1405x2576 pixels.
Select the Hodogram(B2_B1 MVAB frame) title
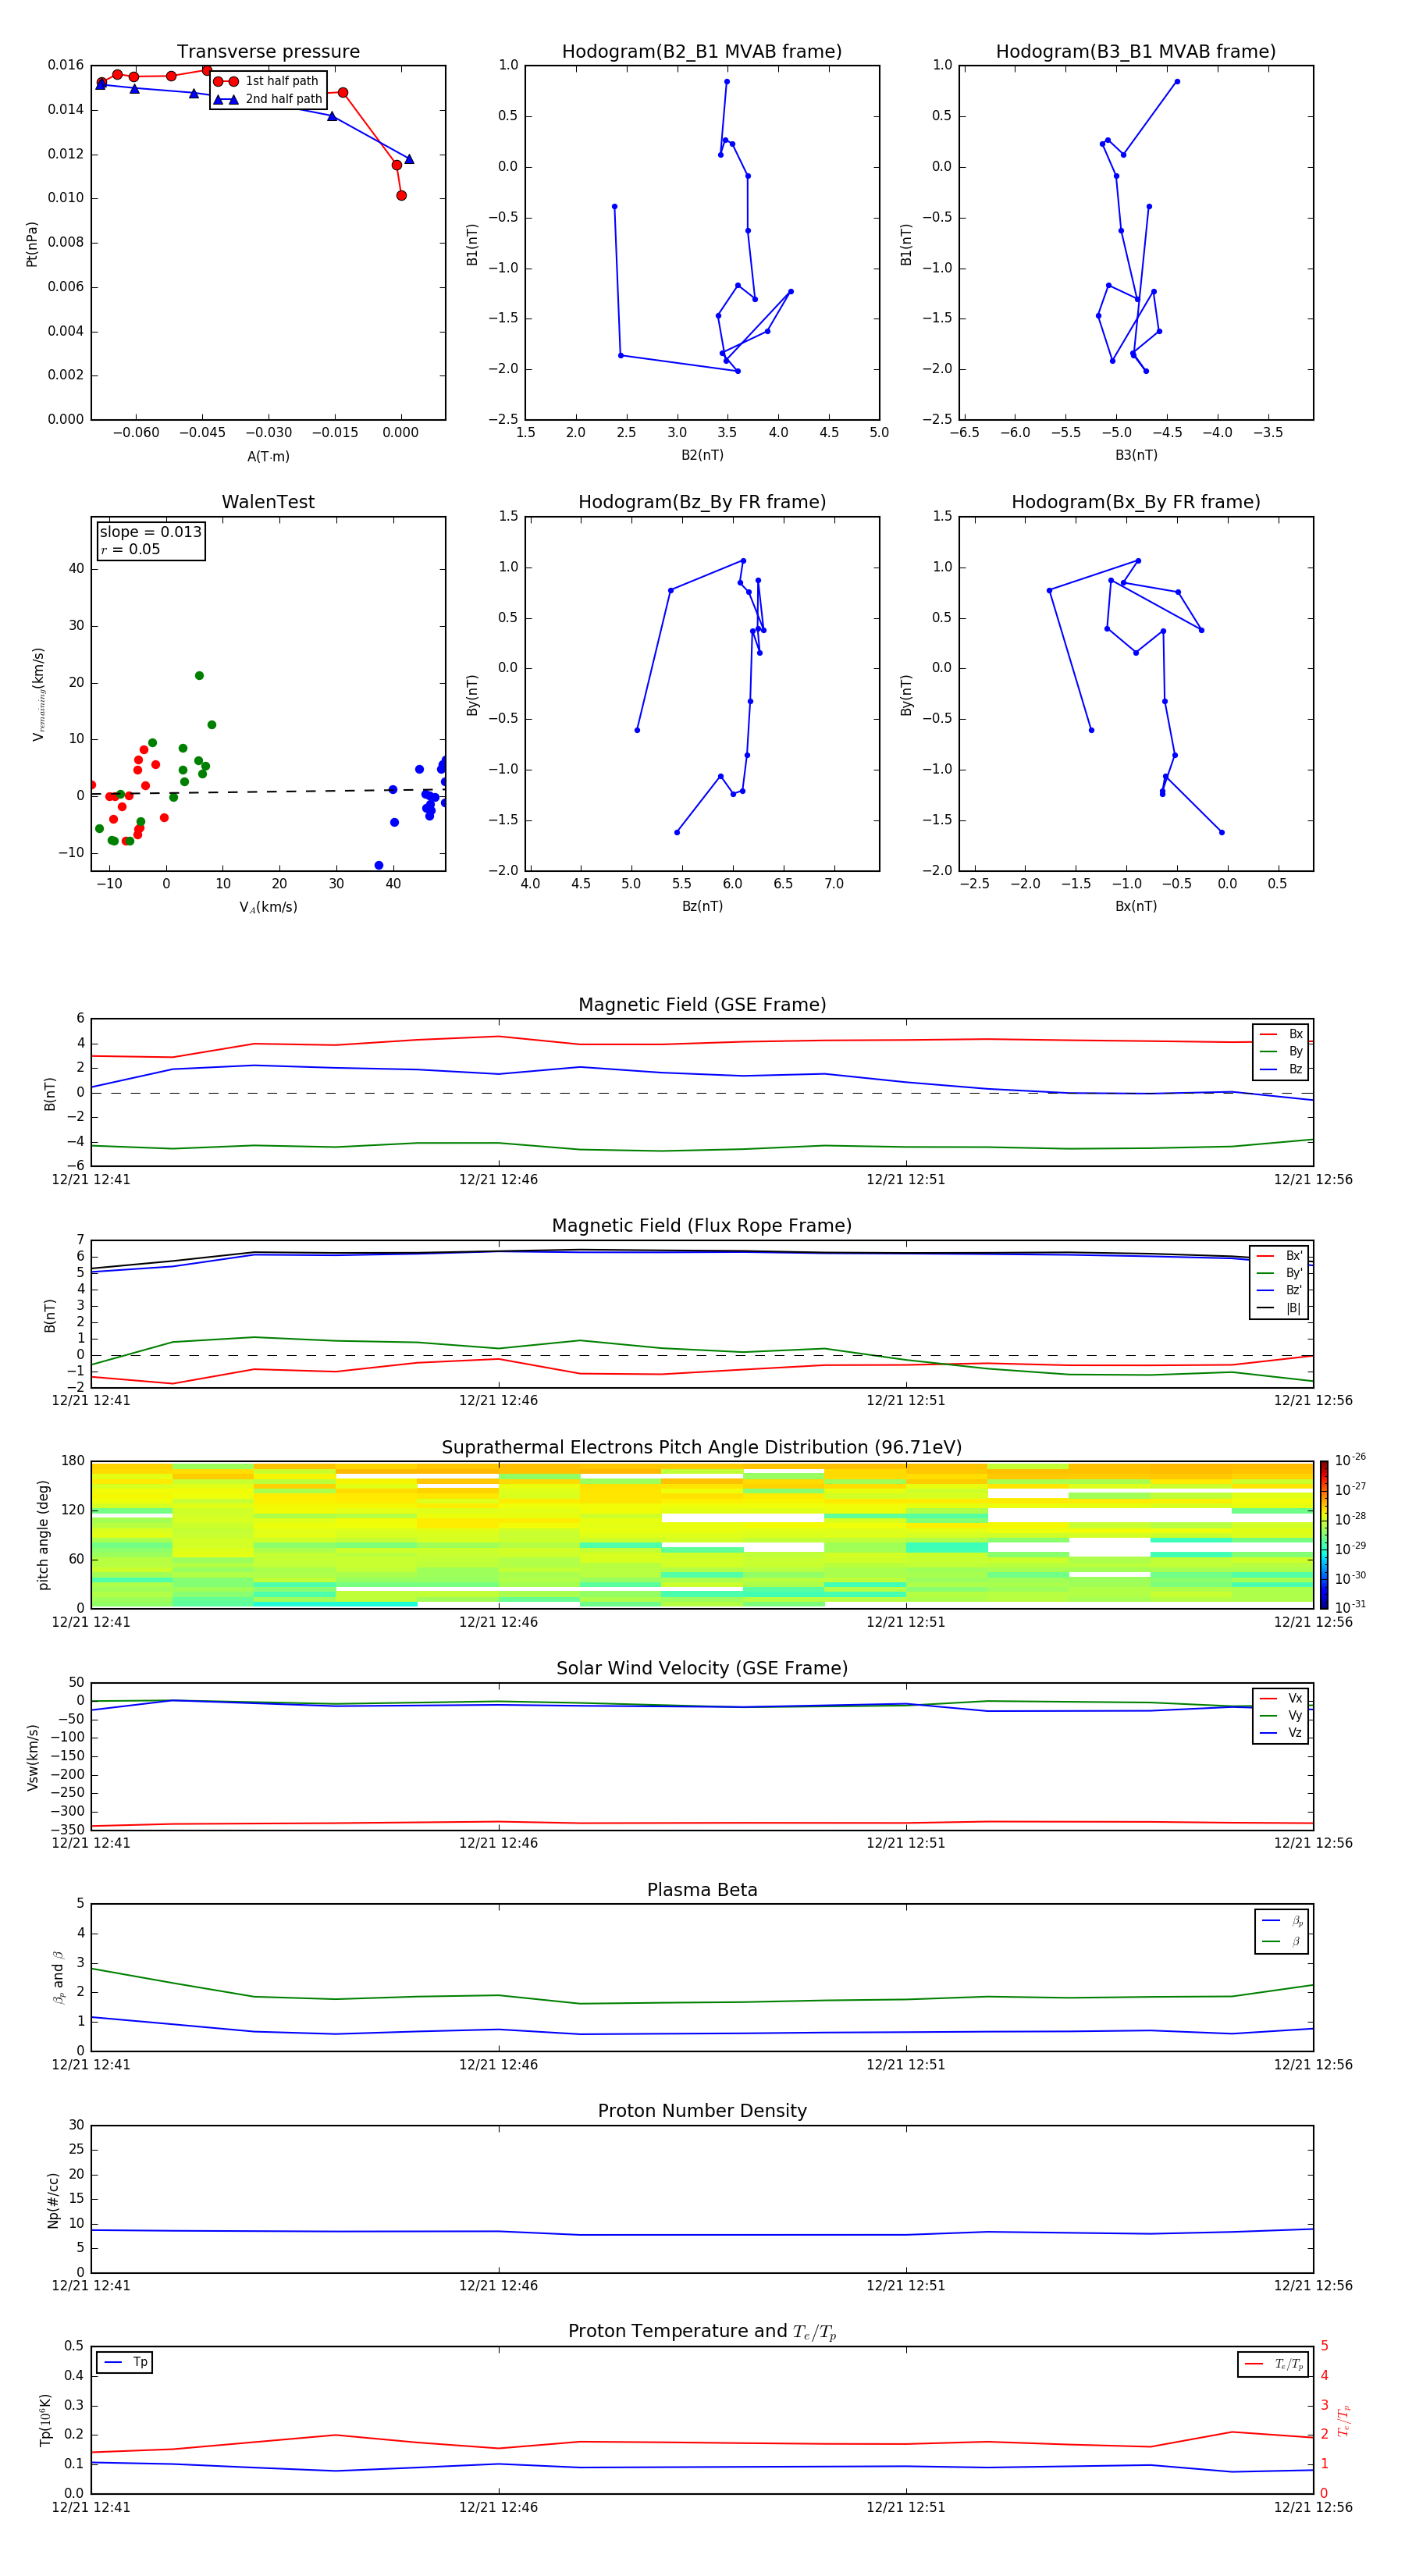tap(702, 52)
